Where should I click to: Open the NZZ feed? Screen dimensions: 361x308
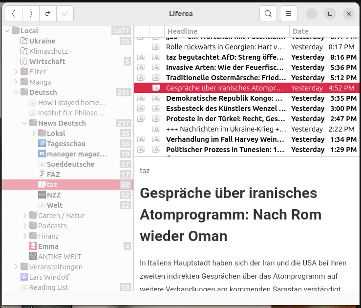click(68, 195)
